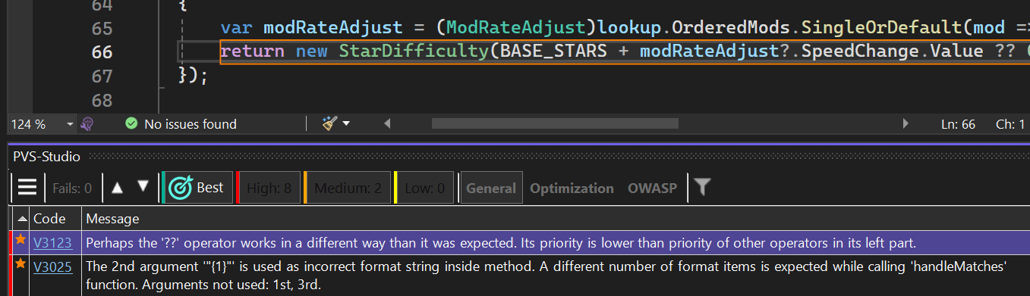Click line number 65 in the editor
Viewport: 1030px width, 296px height.
point(102,28)
